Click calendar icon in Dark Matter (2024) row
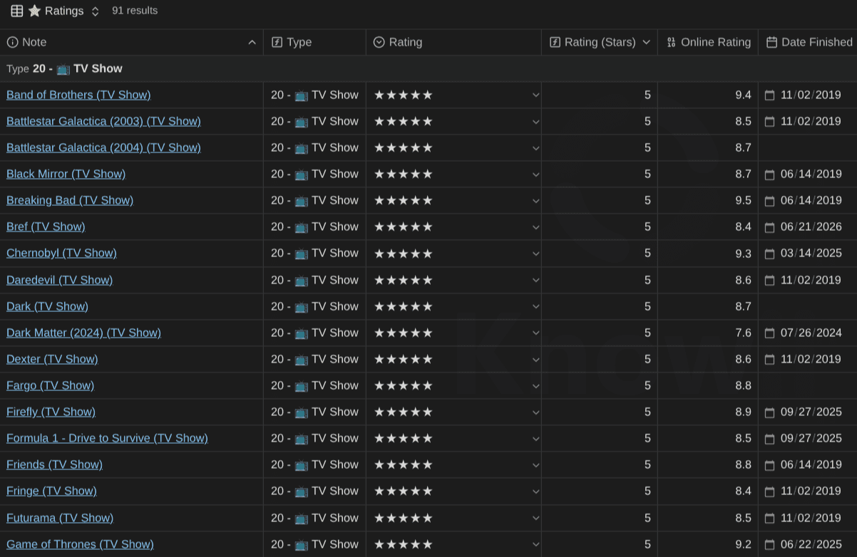857x557 pixels. coord(769,333)
